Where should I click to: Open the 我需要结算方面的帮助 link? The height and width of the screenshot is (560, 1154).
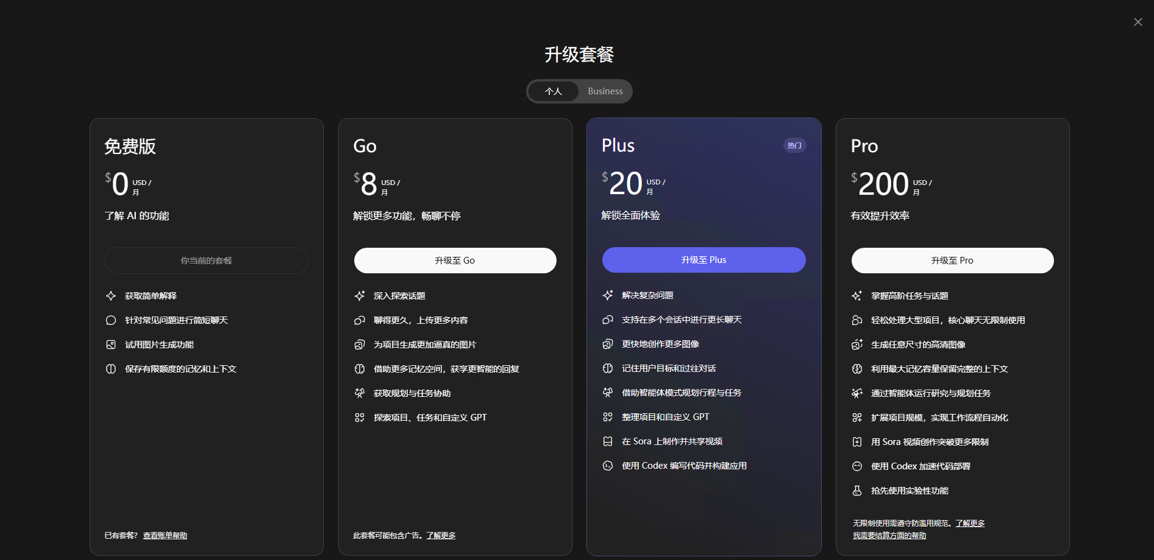point(889,536)
